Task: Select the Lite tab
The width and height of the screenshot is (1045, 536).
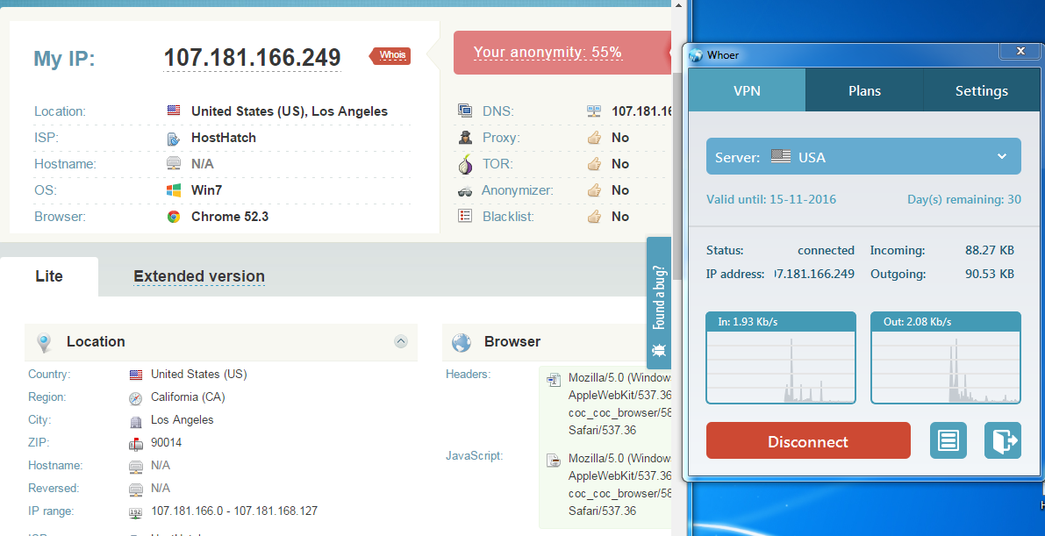Action: [x=49, y=276]
